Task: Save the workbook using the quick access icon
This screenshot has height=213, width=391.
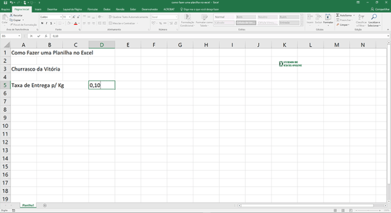Action: pyautogui.click(x=6, y=3)
